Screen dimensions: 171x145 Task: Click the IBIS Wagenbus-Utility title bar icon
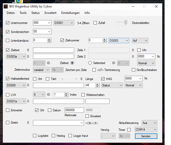click(x=6, y=6)
